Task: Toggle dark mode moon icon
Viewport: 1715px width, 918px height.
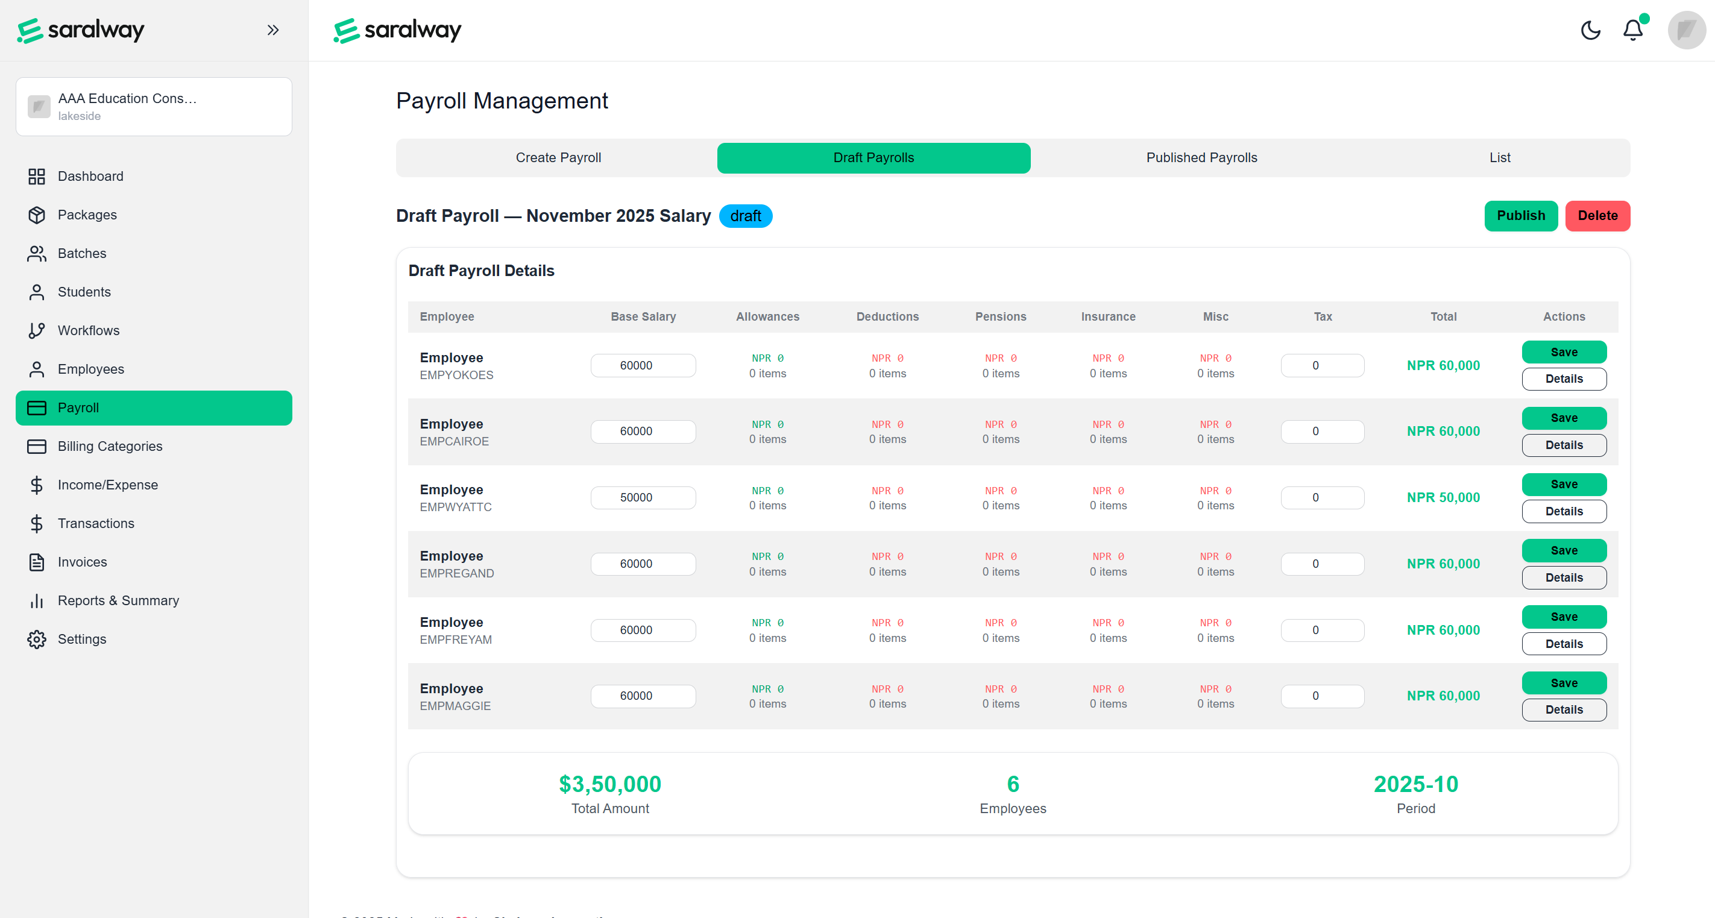Action: (1590, 30)
